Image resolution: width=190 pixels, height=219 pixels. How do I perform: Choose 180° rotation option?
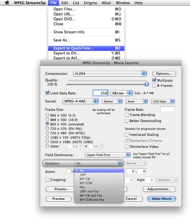coord(99,175)
